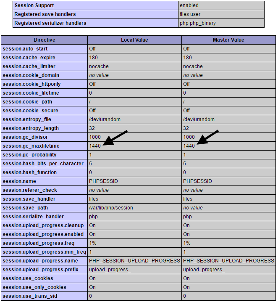Select the Registered serializer handlers label
278x302 pixels.
pyautogui.click(x=50, y=23)
